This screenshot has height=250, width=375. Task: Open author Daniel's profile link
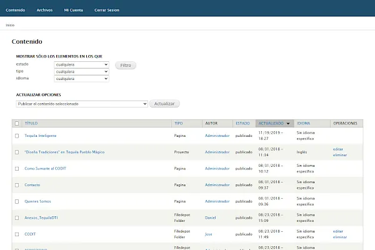click(210, 217)
